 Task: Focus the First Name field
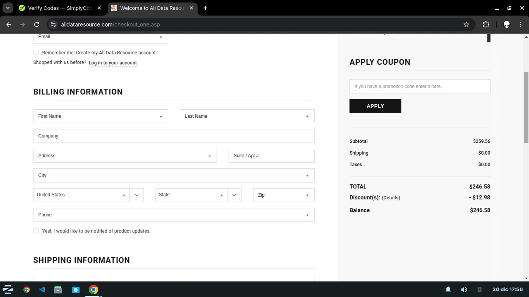coord(101,116)
